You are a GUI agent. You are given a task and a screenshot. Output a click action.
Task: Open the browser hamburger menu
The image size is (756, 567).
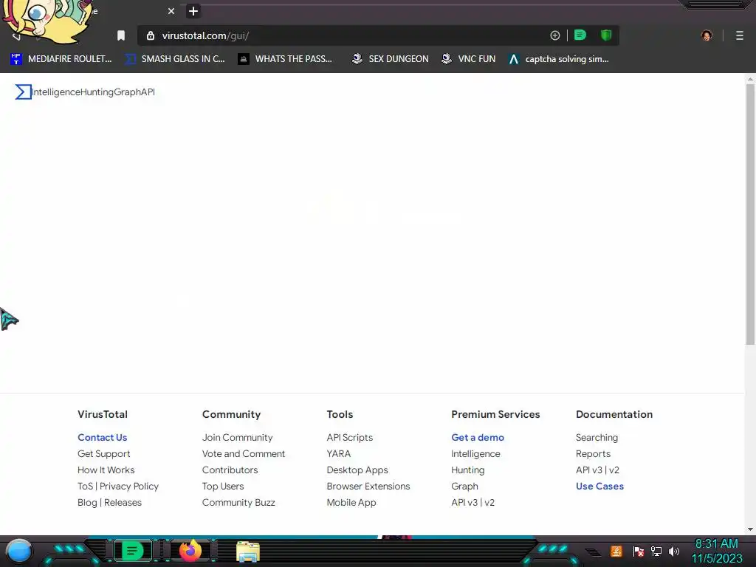pos(740,35)
